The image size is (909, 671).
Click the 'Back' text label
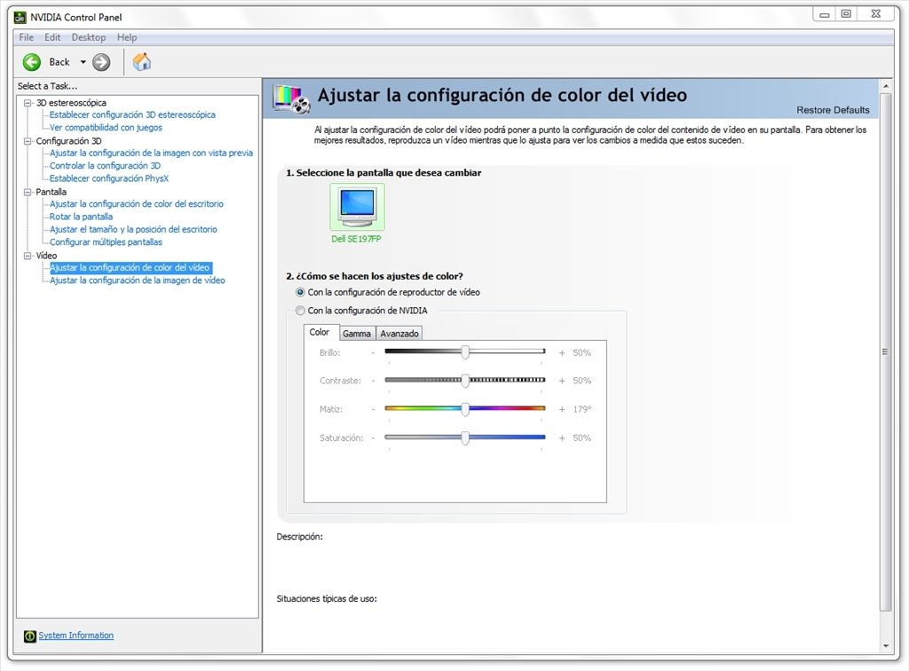click(x=59, y=62)
